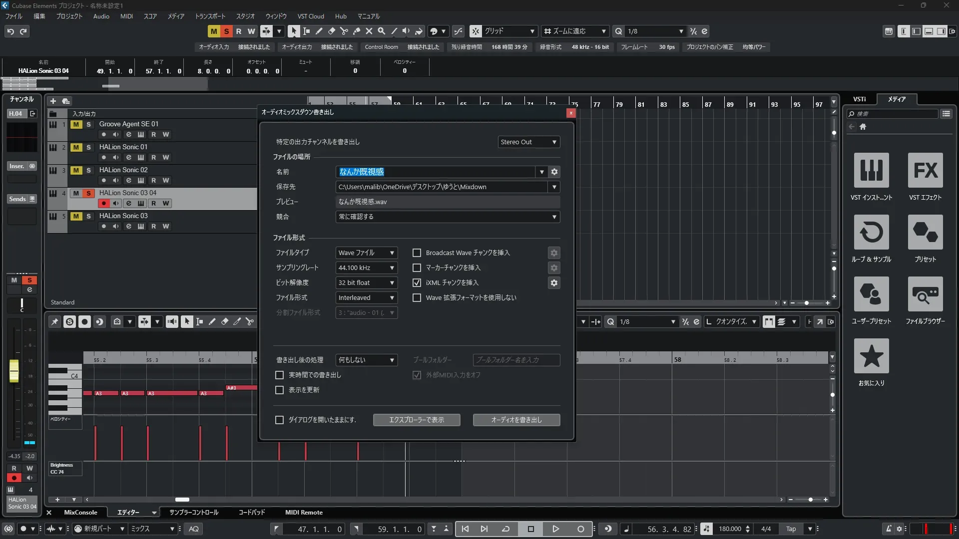Open サンプリングレート 44.100 kHz dropdown
Screen dimensions: 959x539
tap(366, 268)
